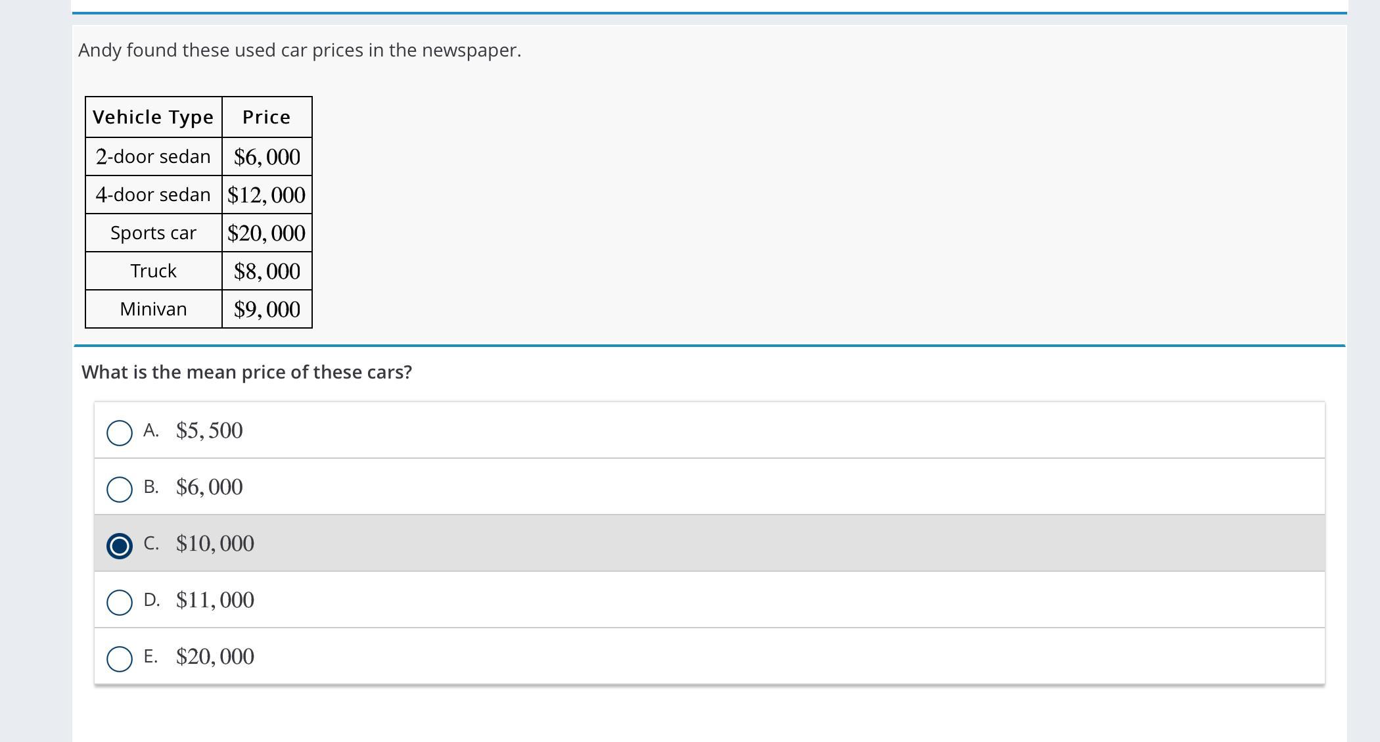
Task: Mark option E radio button
Action: point(120,659)
